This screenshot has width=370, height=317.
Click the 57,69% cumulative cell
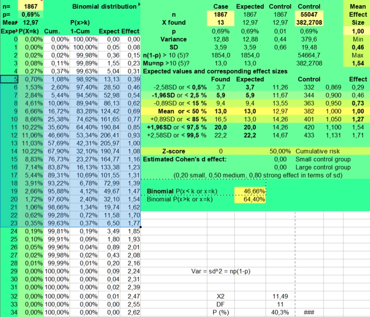(57, 143)
